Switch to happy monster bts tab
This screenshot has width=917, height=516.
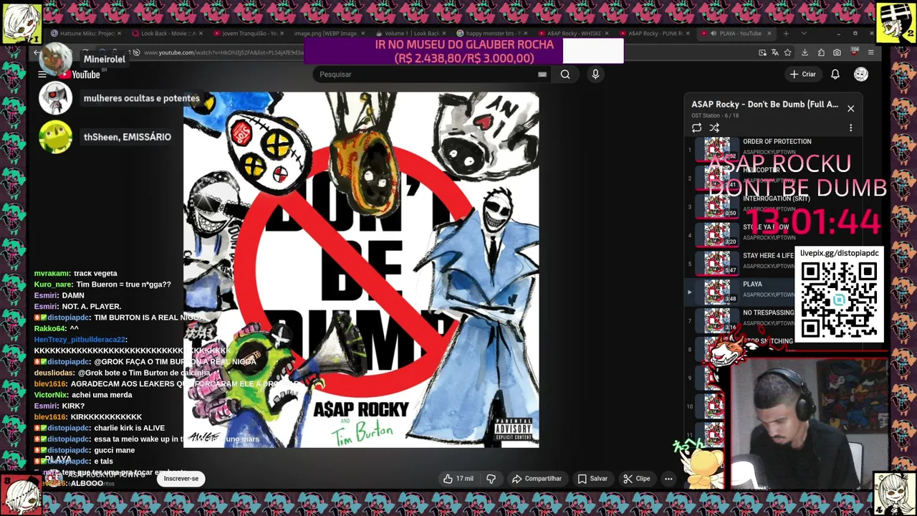pos(491,33)
